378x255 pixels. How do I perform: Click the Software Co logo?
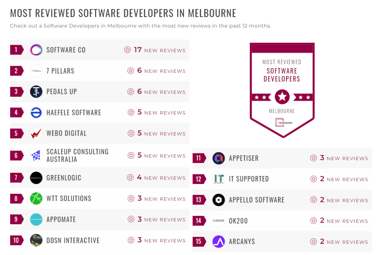36,49
